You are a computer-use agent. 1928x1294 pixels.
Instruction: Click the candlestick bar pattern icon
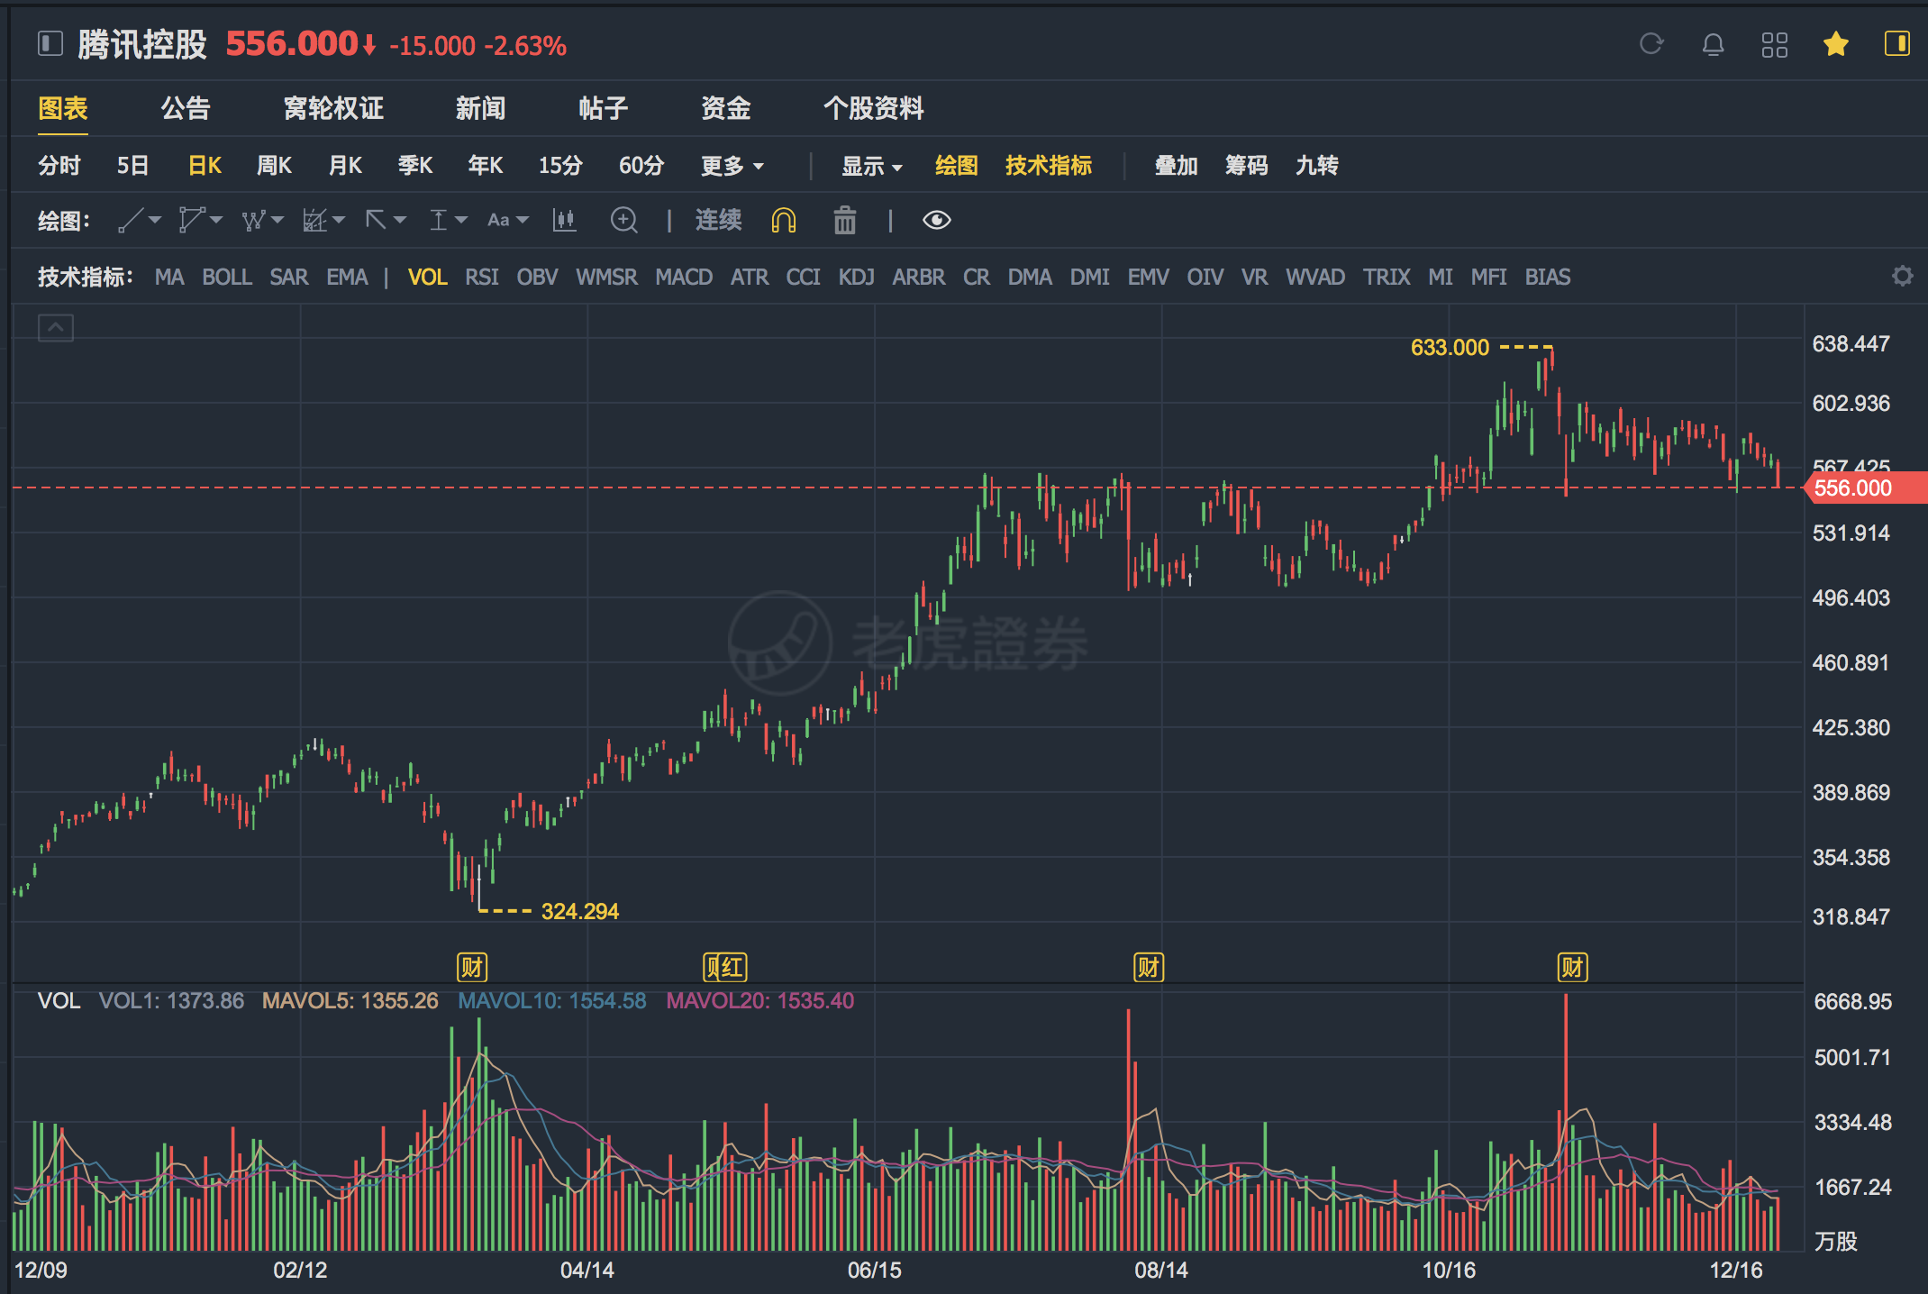564,220
